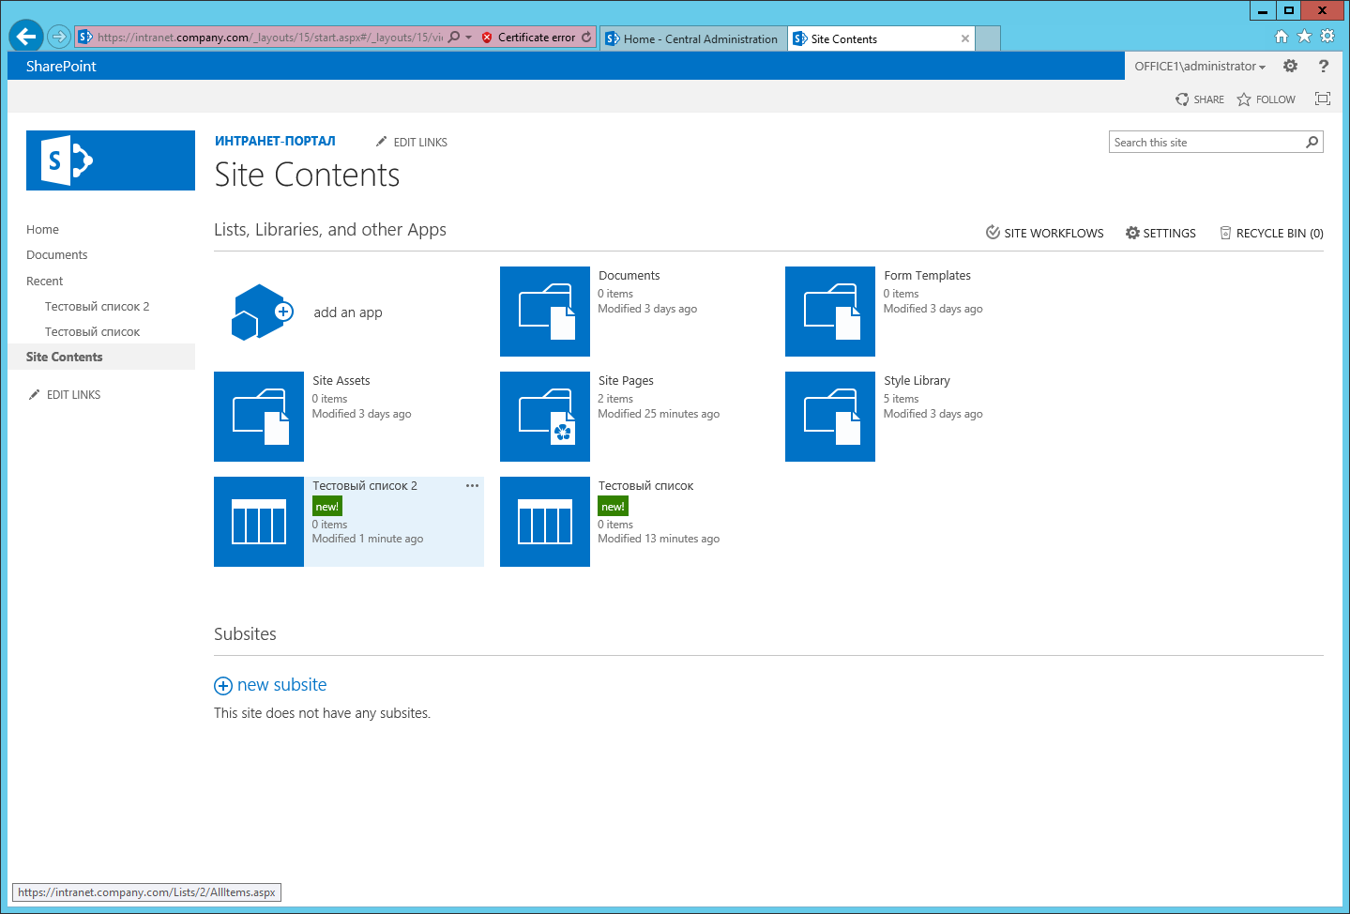Click the ИНТРАНЕТ-ПОРТАЛ site title link
1350x914 pixels.
click(x=275, y=141)
